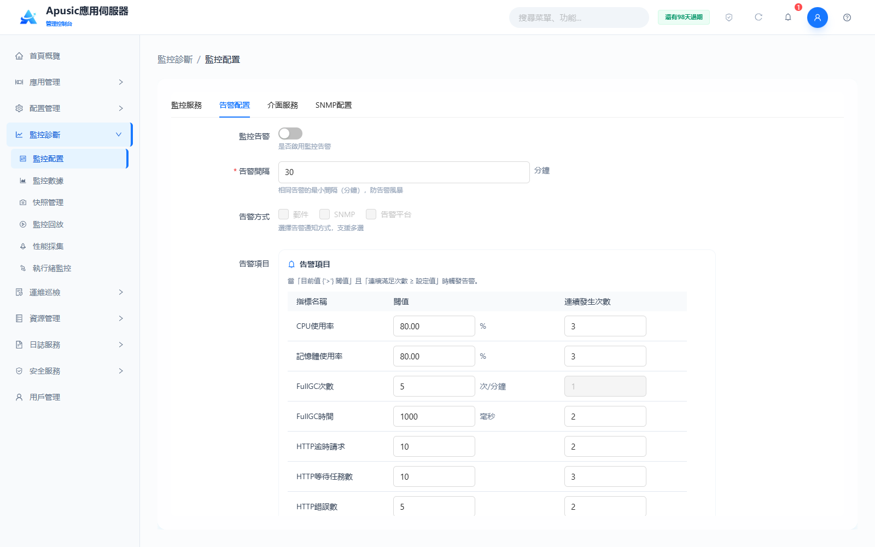
Task: Click the 監控數據 chart icon
Action: pyautogui.click(x=23, y=181)
